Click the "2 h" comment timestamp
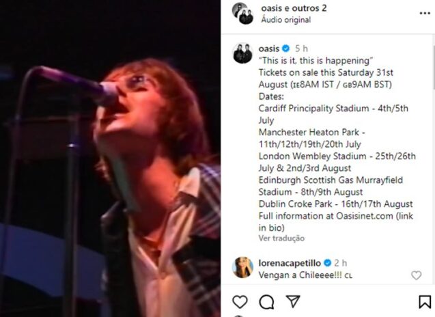Viewport: 435px width, 317px height. [341, 262]
